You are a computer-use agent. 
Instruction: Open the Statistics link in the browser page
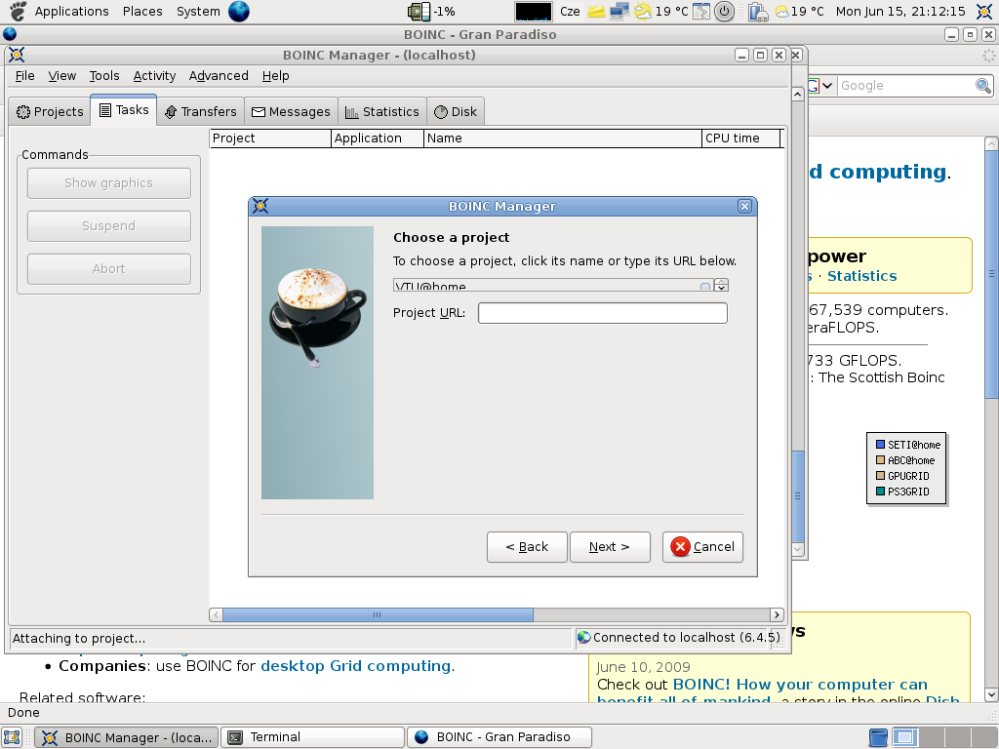tap(862, 276)
